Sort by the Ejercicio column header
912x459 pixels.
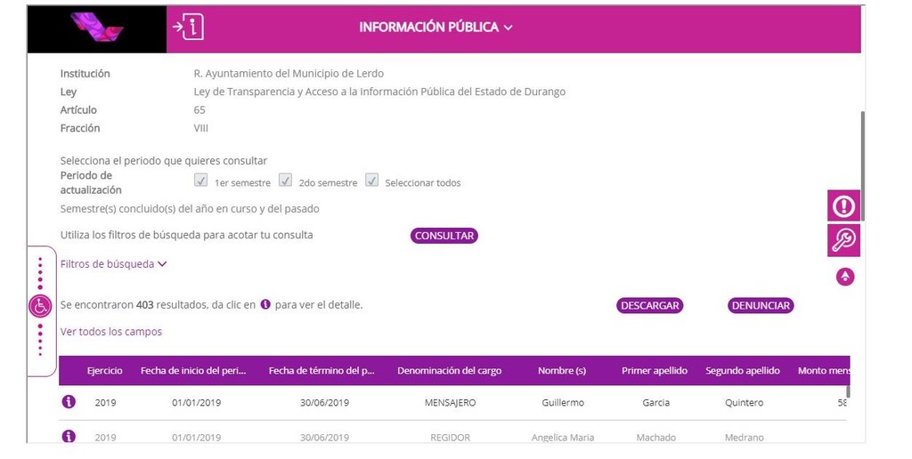coord(105,371)
